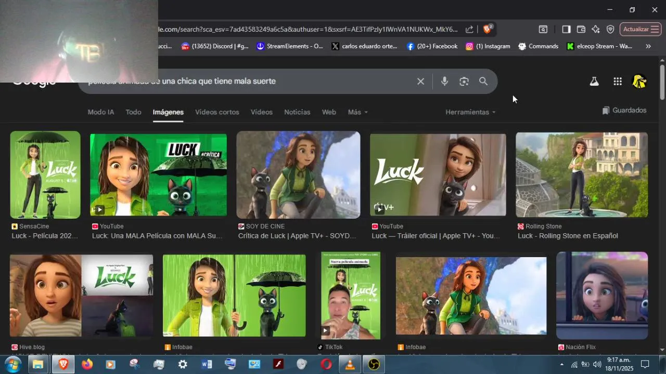This screenshot has width=666, height=374.
Task: Open the Commands bookmark
Action: tap(539, 46)
